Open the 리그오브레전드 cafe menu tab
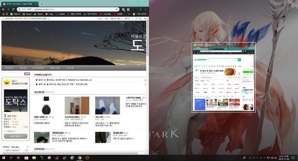Screen dimensions: 298x161 [x=38, y=68]
